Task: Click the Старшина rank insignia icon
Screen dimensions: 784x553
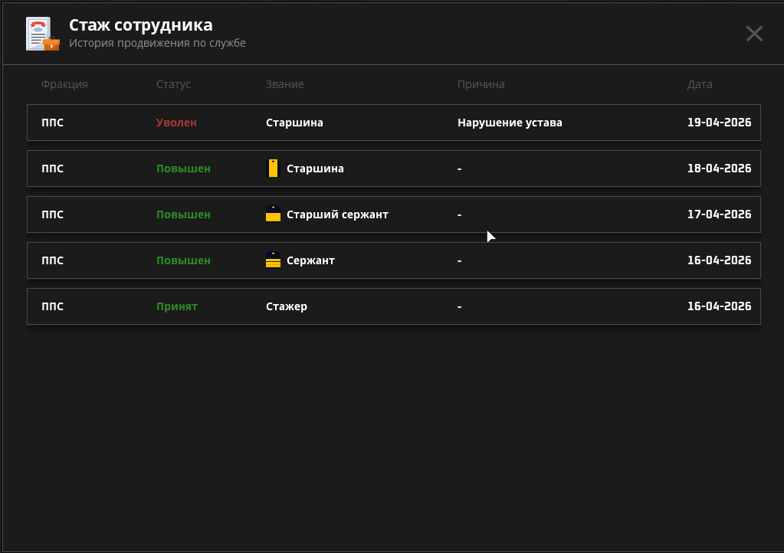Action: [x=273, y=169]
